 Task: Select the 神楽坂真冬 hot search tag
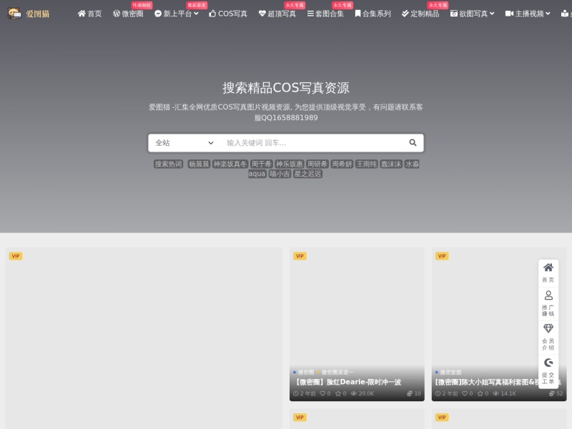230,164
